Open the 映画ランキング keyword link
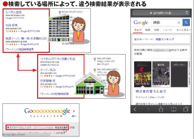The image size is (194, 139). (x=165, y=39)
